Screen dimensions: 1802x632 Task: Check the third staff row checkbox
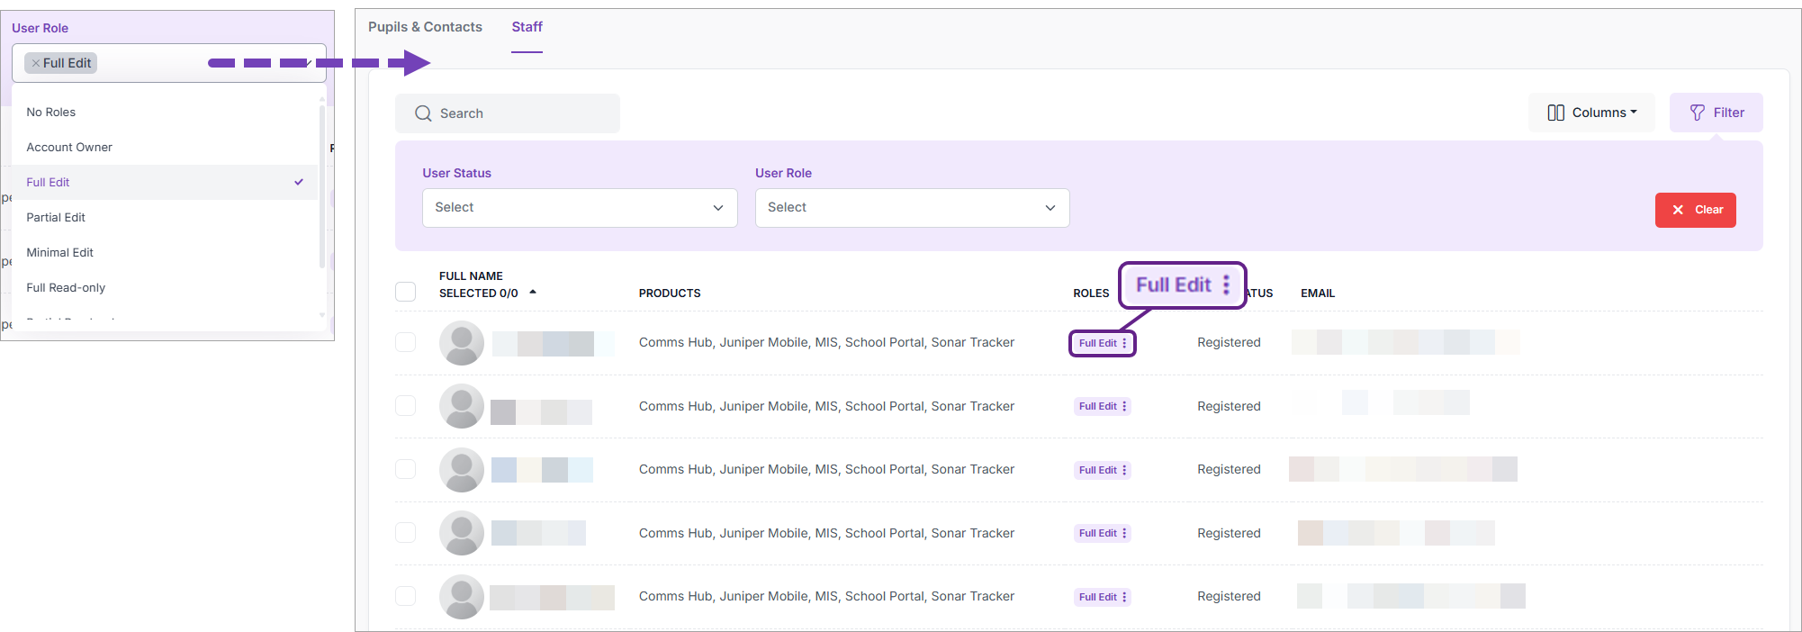[406, 469]
